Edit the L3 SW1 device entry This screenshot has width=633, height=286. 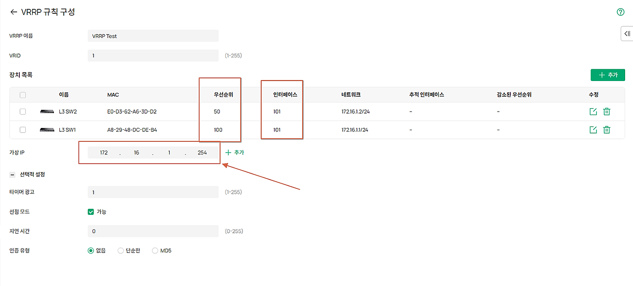(593, 130)
